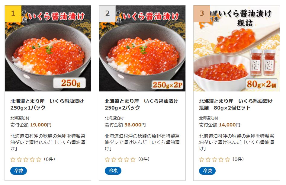Click the description text of the third product

pyautogui.click(x=236, y=142)
